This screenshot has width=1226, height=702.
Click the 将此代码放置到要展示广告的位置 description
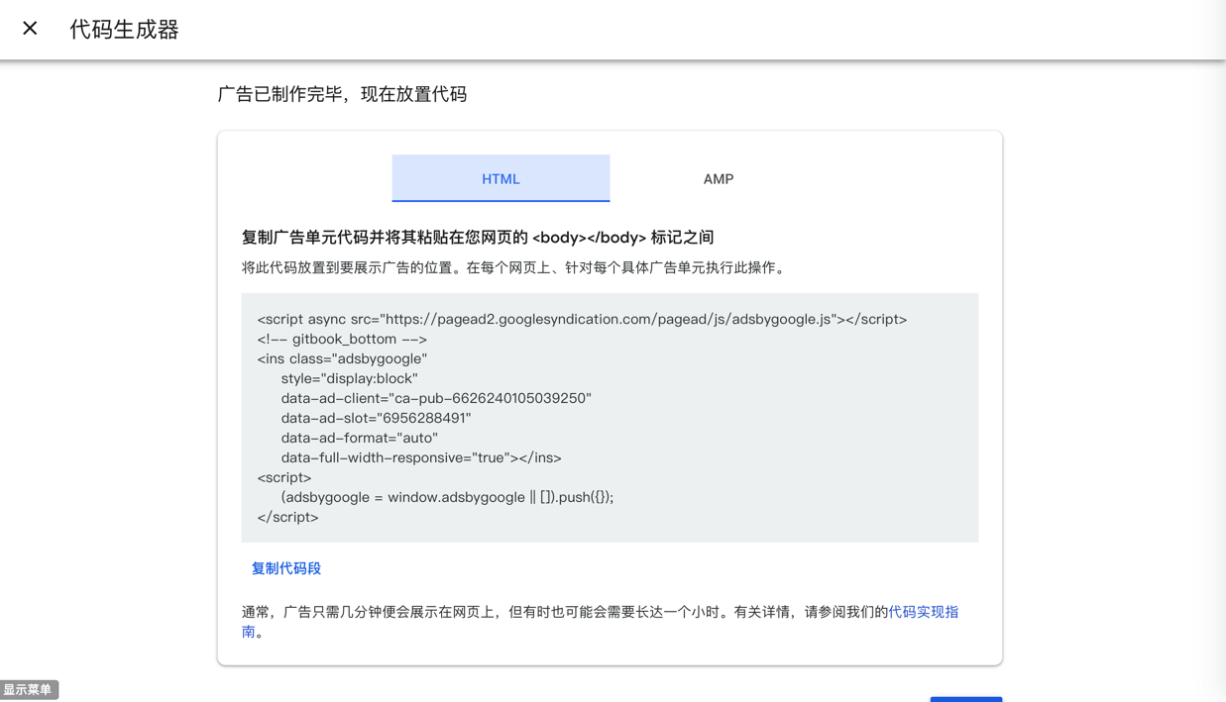(516, 267)
